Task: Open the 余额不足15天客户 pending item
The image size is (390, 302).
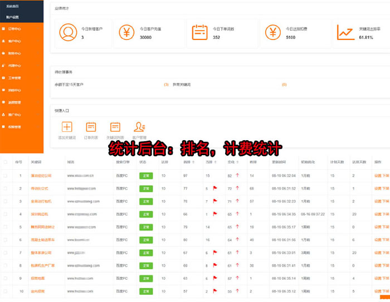Action: click(x=69, y=85)
